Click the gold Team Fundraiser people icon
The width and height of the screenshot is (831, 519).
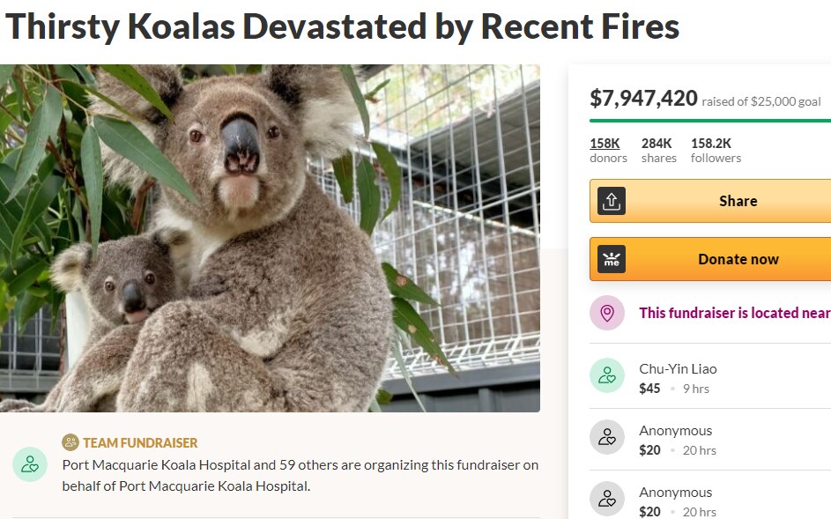click(x=68, y=442)
